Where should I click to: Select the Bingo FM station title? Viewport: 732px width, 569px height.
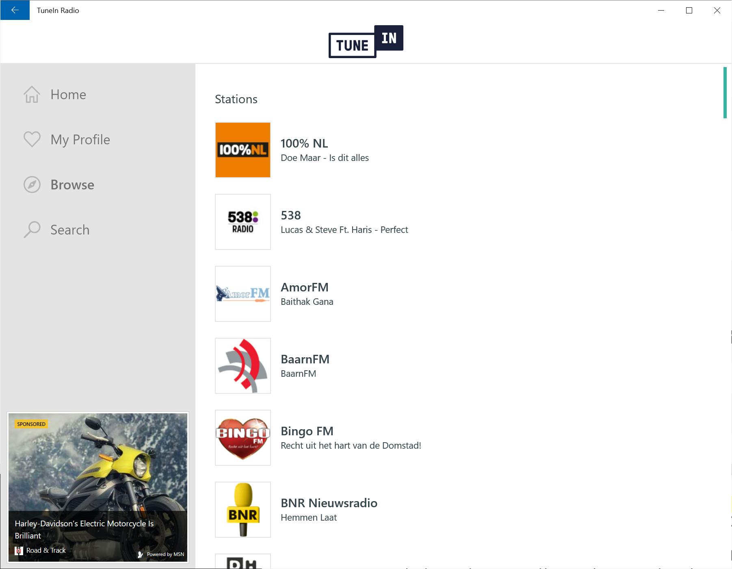pyautogui.click(x=307, y=431)
